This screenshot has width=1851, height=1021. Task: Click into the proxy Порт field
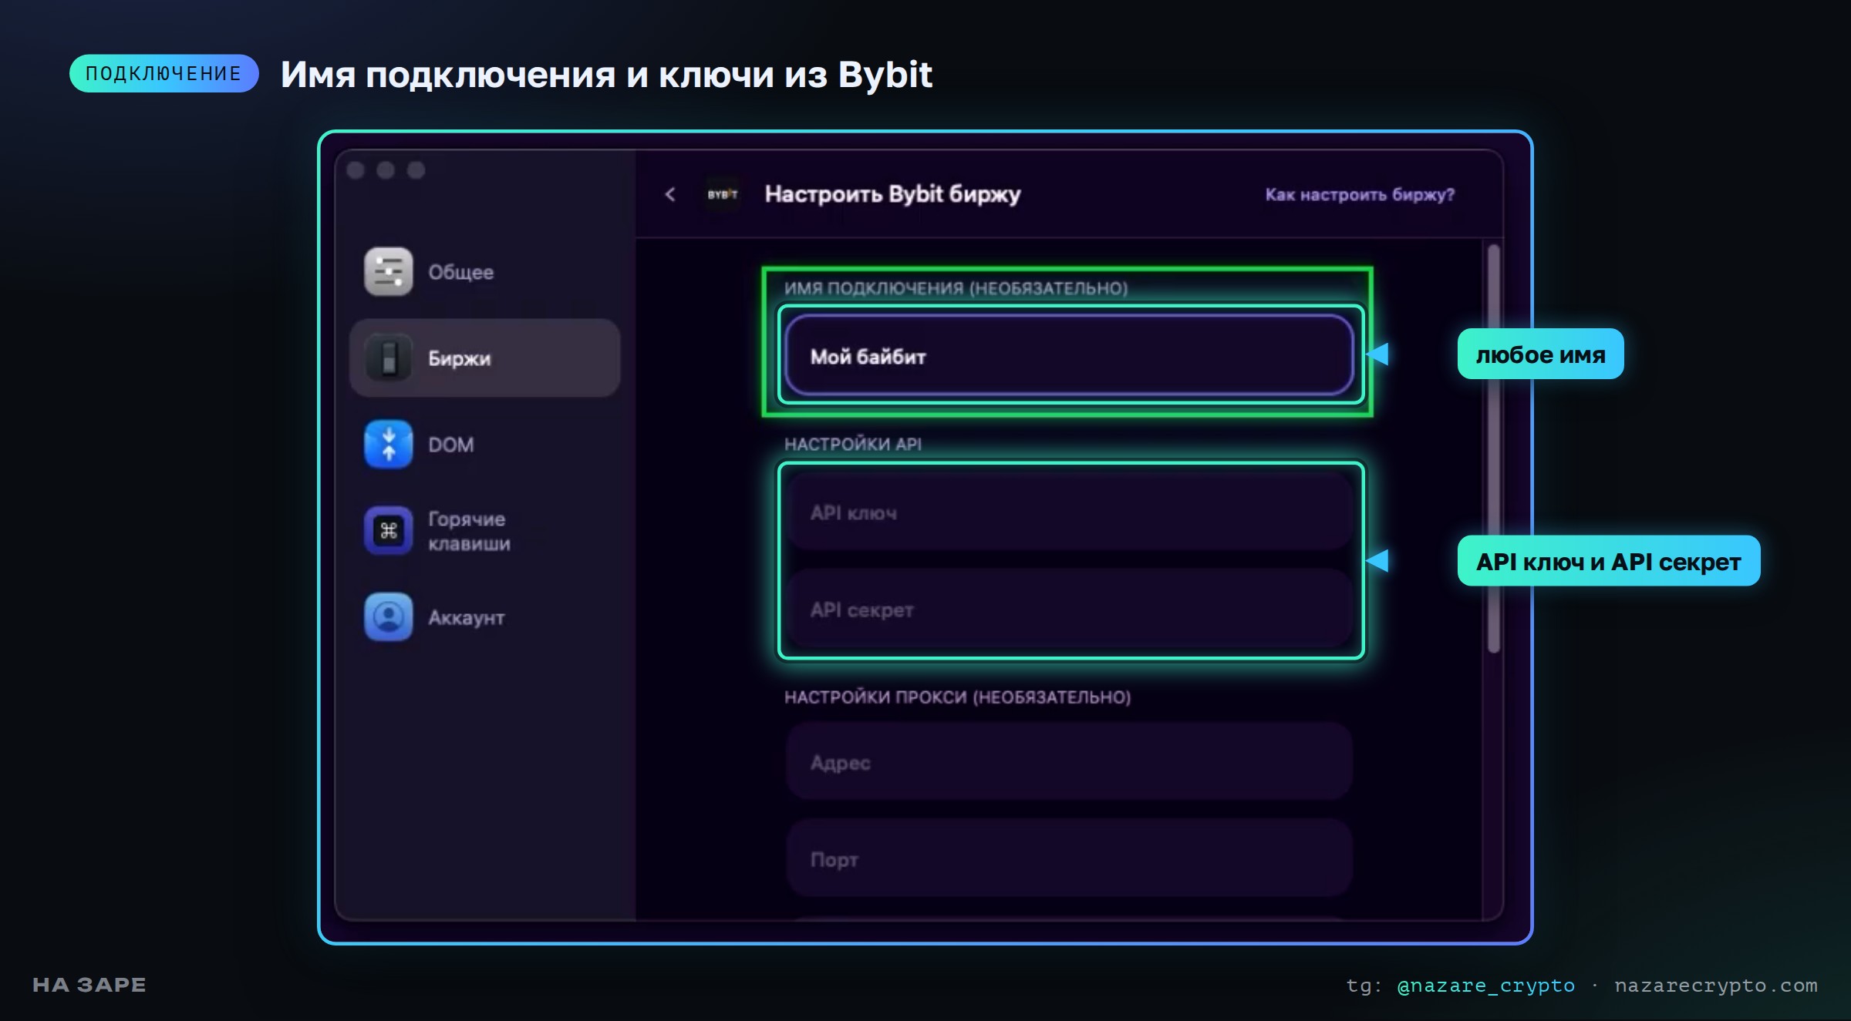click(x=1070, y=858)
